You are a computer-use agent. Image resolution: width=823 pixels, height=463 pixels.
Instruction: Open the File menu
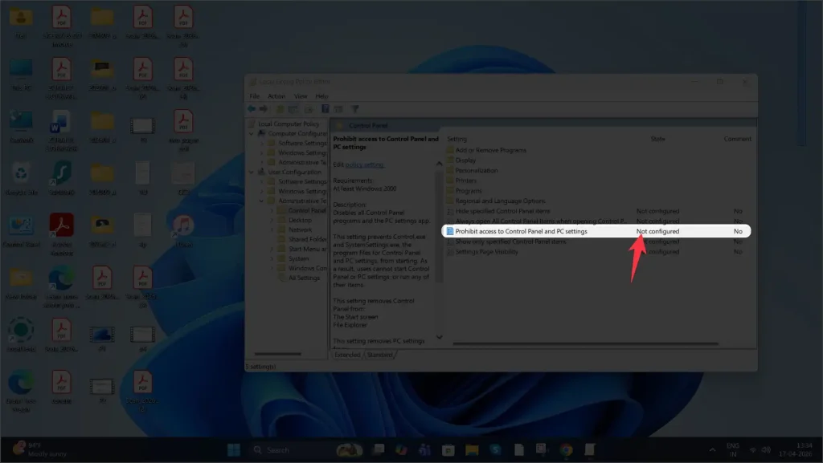[x=255, y=95]
